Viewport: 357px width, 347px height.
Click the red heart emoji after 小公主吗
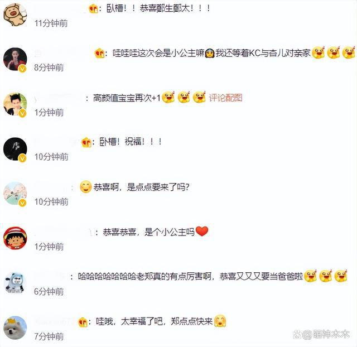202,232
